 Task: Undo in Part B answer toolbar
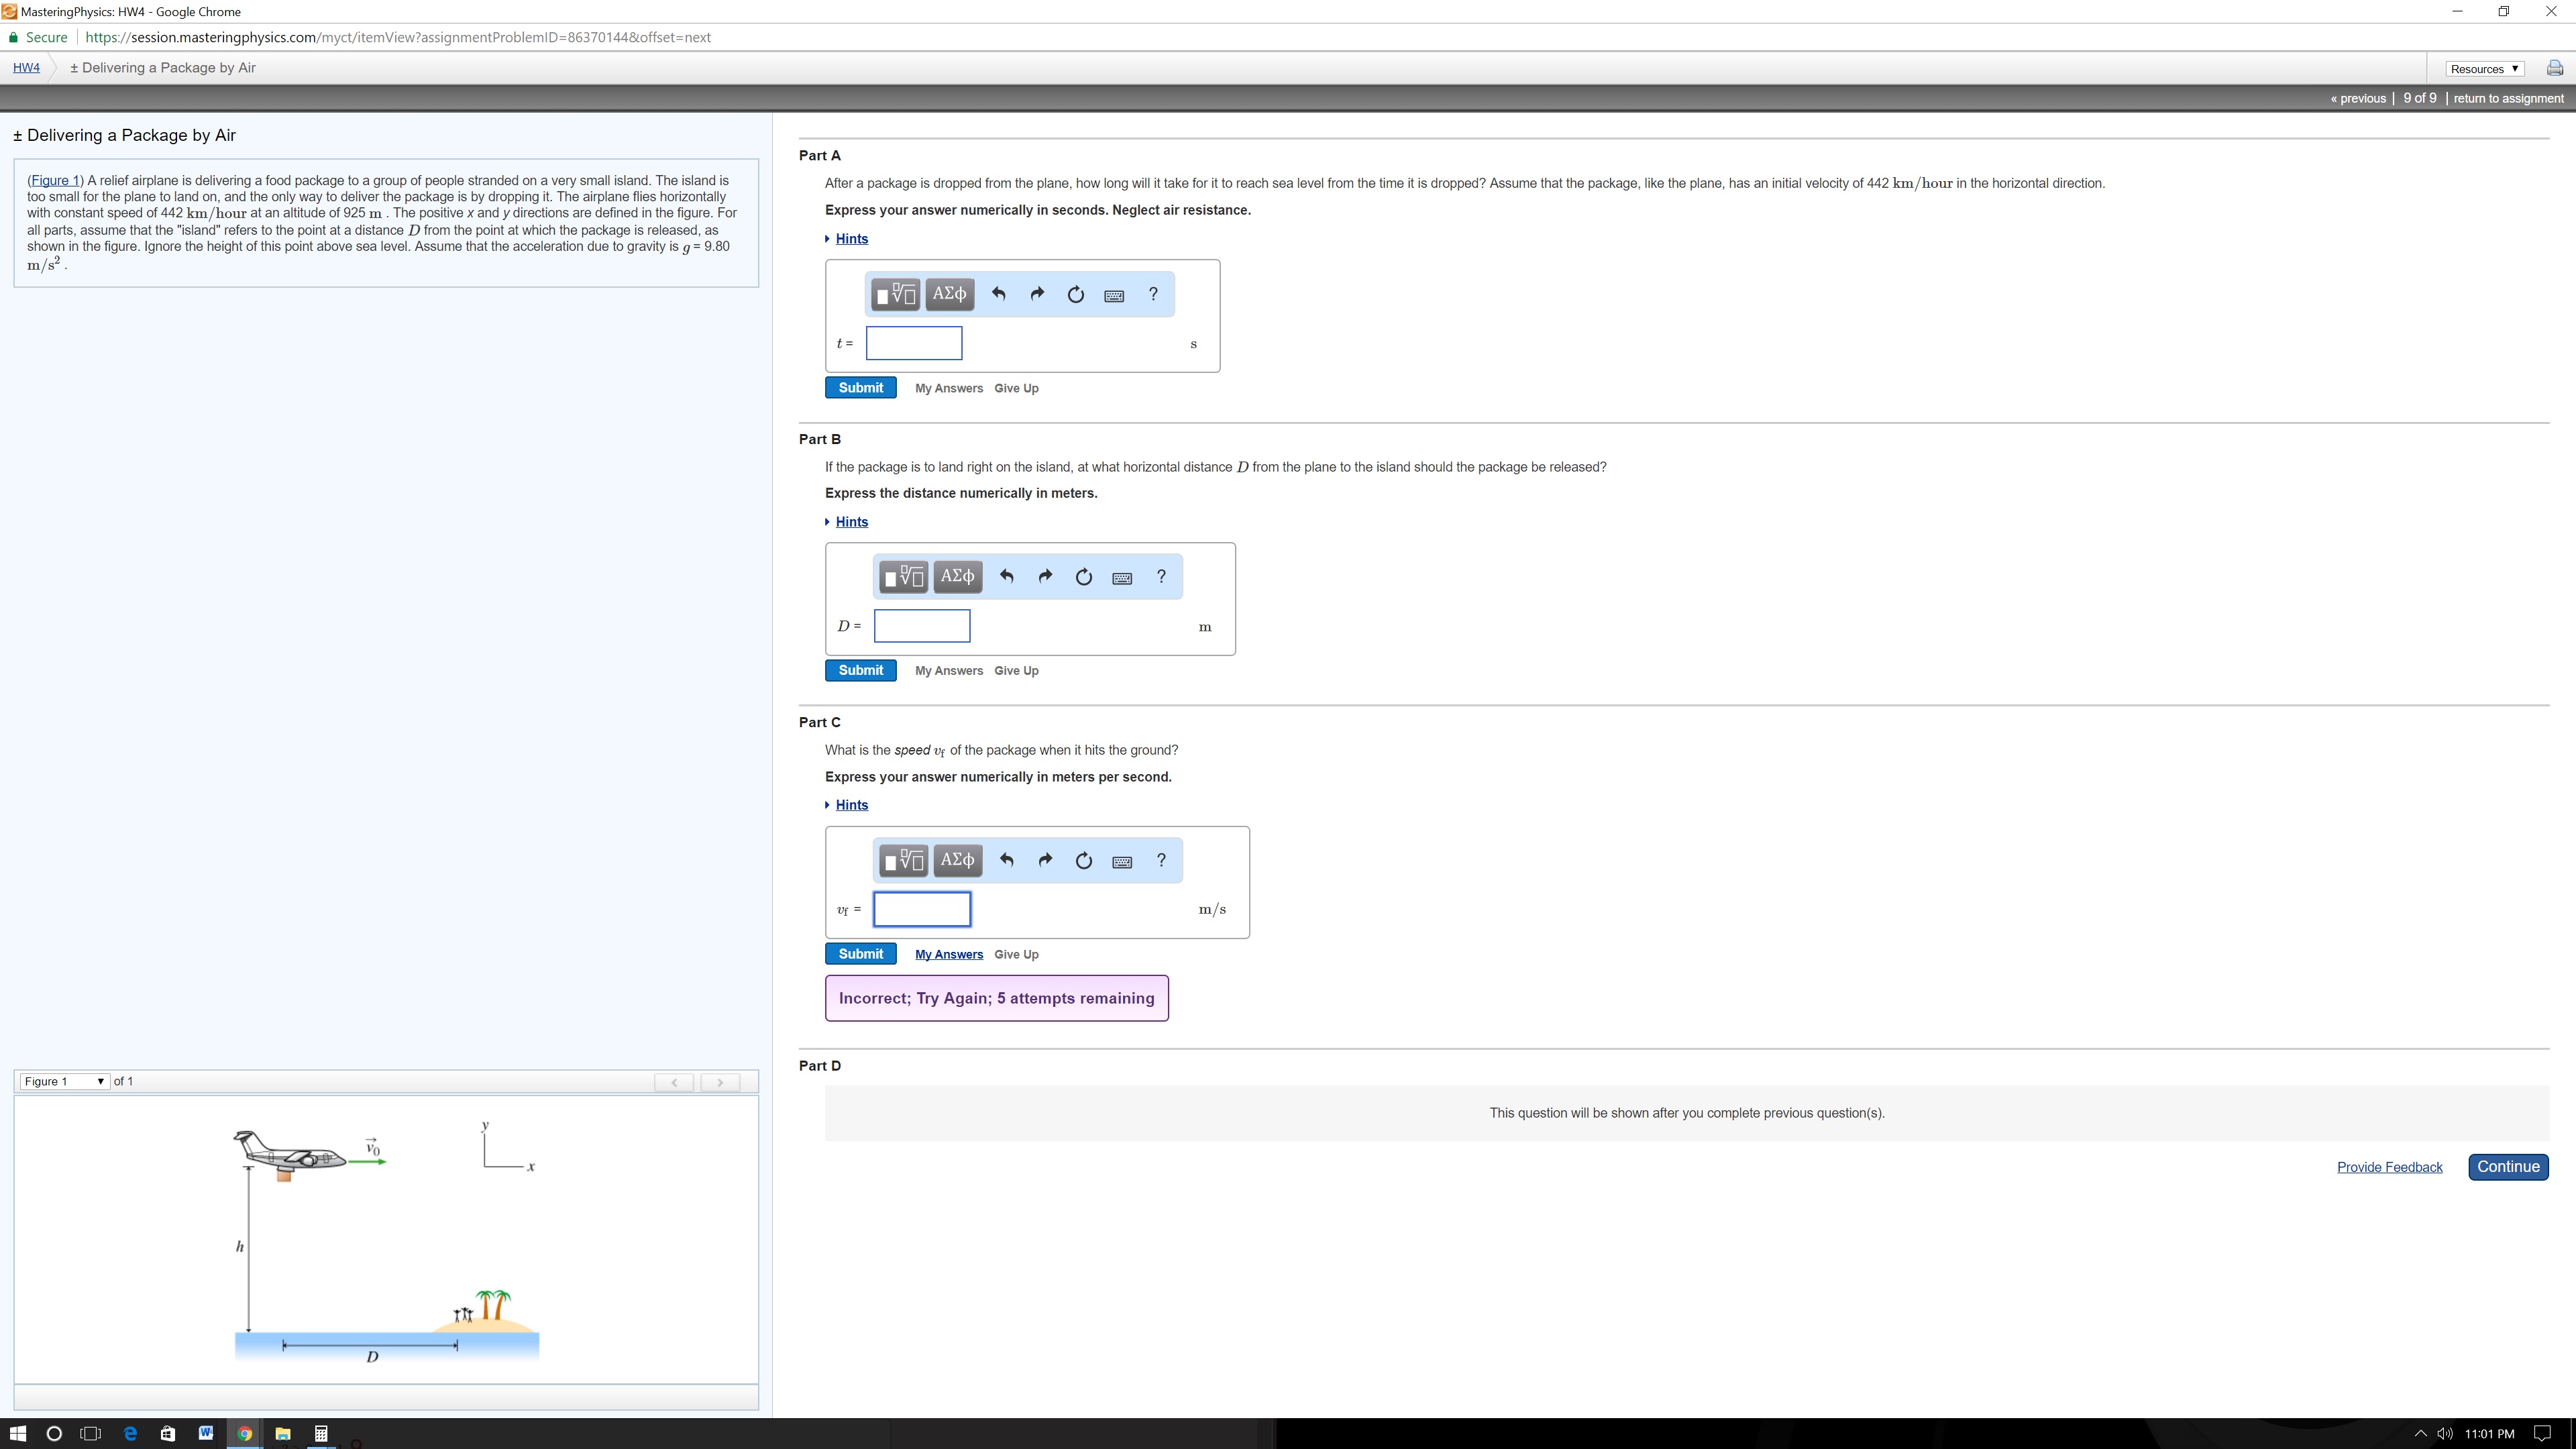pyautogui.click(x=1006, y=577)
